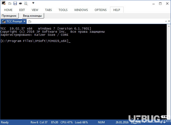Screen dimensions: 171x125
Task: Click the TCC version line in console
Action: tap(46, 29)
